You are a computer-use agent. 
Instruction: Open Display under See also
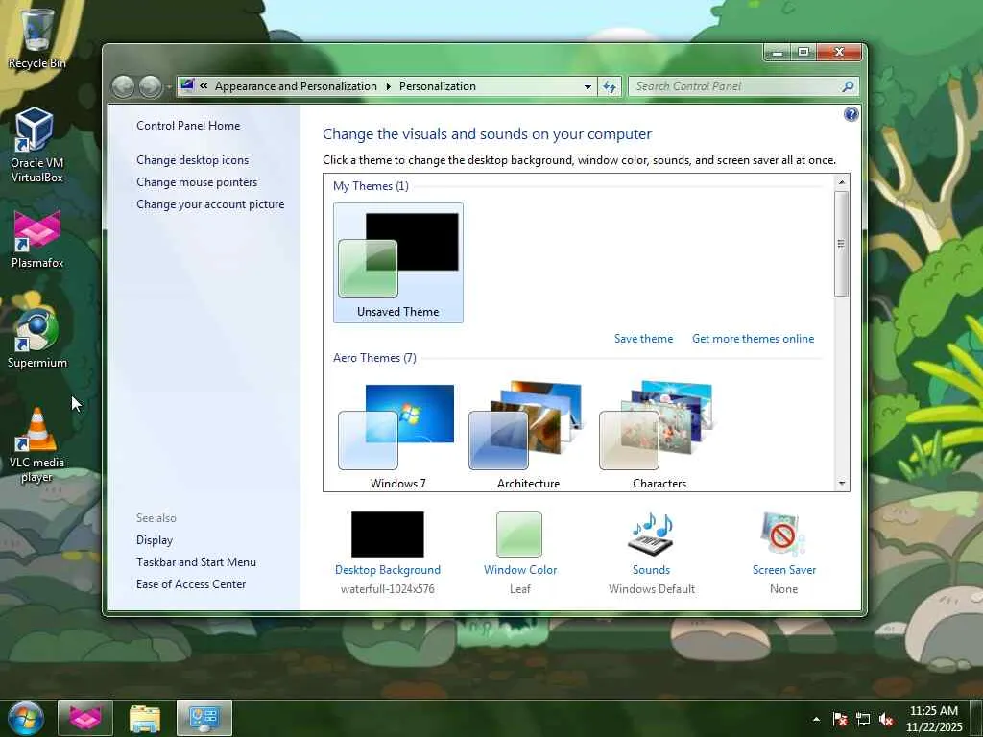click(155, 540)
